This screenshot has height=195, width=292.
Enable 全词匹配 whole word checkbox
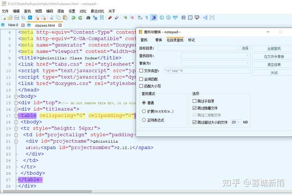click(x=141, y=79)
